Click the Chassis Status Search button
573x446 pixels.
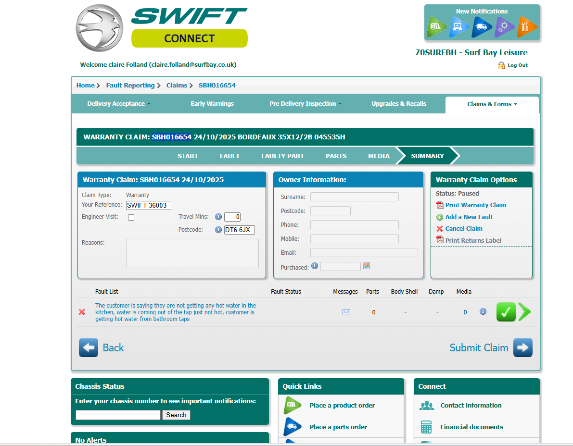[176, 415]
